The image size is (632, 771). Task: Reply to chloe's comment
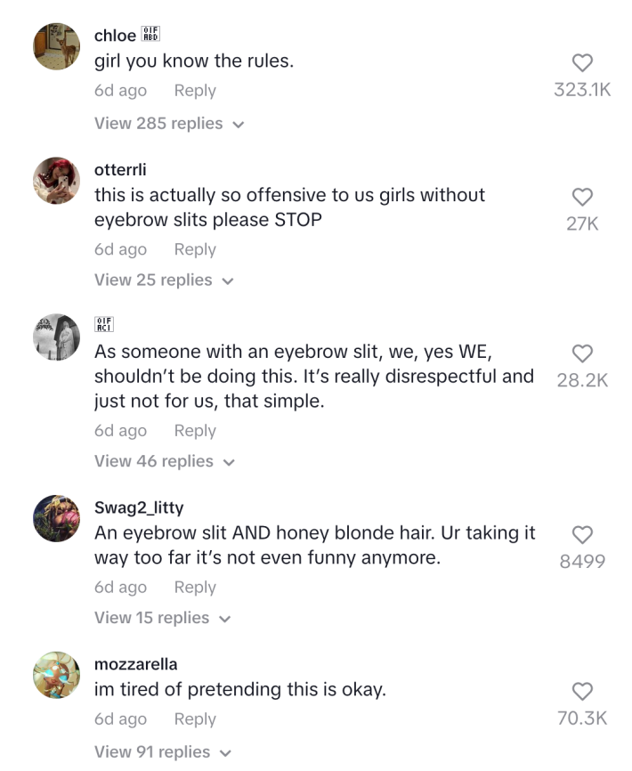click(194, 90)
